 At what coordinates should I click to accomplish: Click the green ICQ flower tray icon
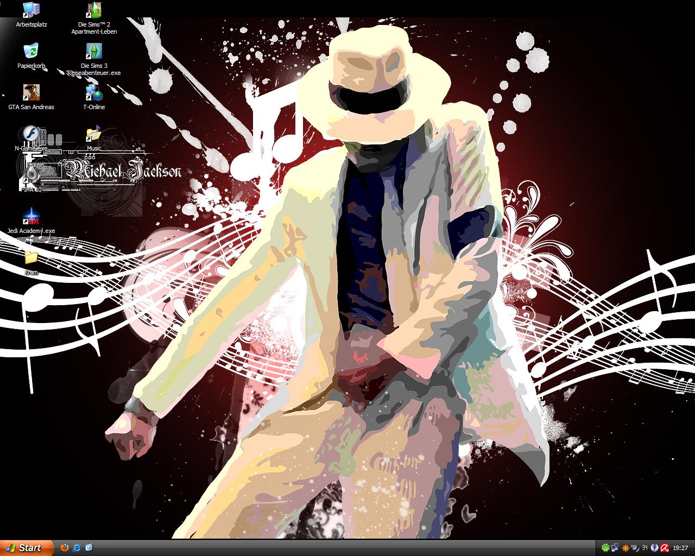tap(605, 548)
